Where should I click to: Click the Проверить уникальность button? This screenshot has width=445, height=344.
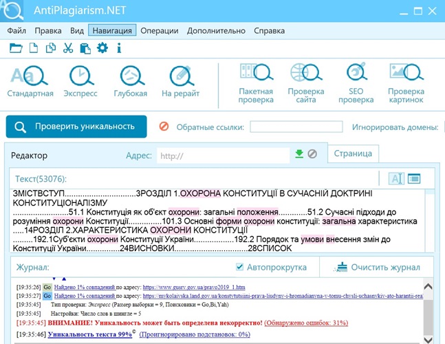click(x=76, y=127)
